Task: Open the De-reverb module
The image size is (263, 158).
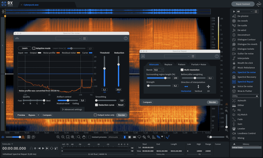Action: click(242, 21)
